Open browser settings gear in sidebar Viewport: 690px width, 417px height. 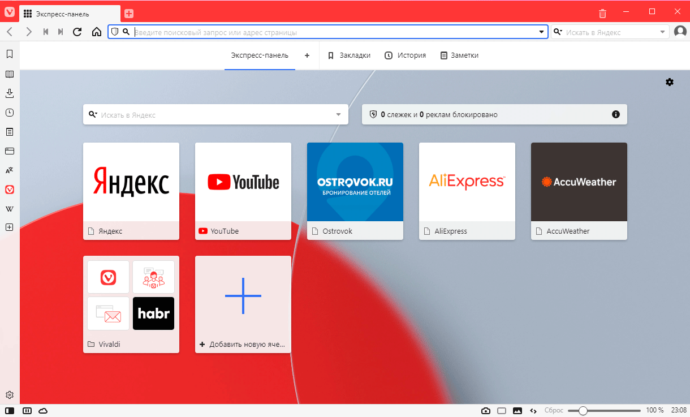click(10, 395)
